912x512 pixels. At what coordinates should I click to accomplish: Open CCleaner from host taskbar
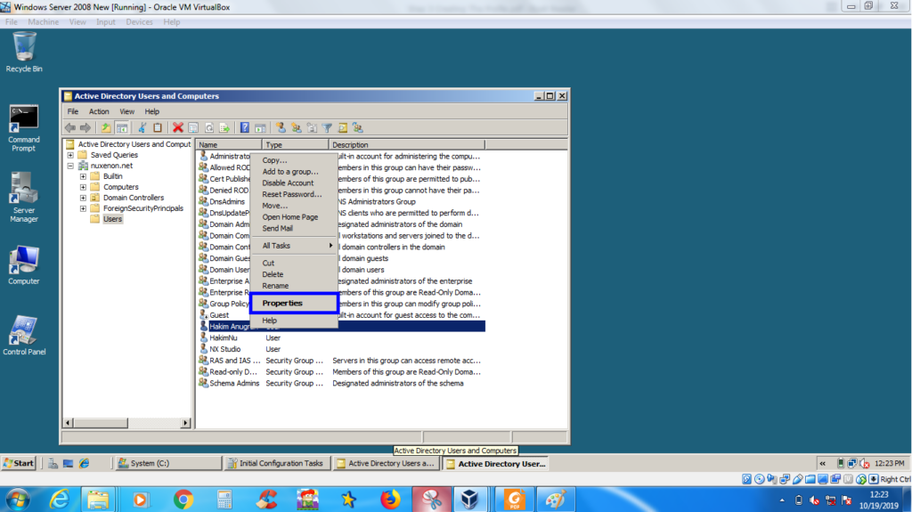(266, 500)
